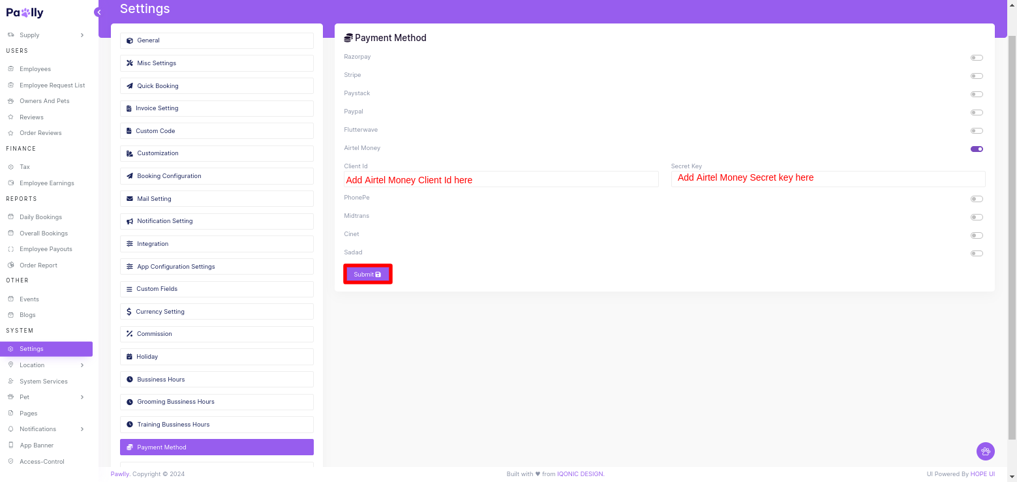
Task: Expand the Supply submenu chevron
Action: pos(82,35)
